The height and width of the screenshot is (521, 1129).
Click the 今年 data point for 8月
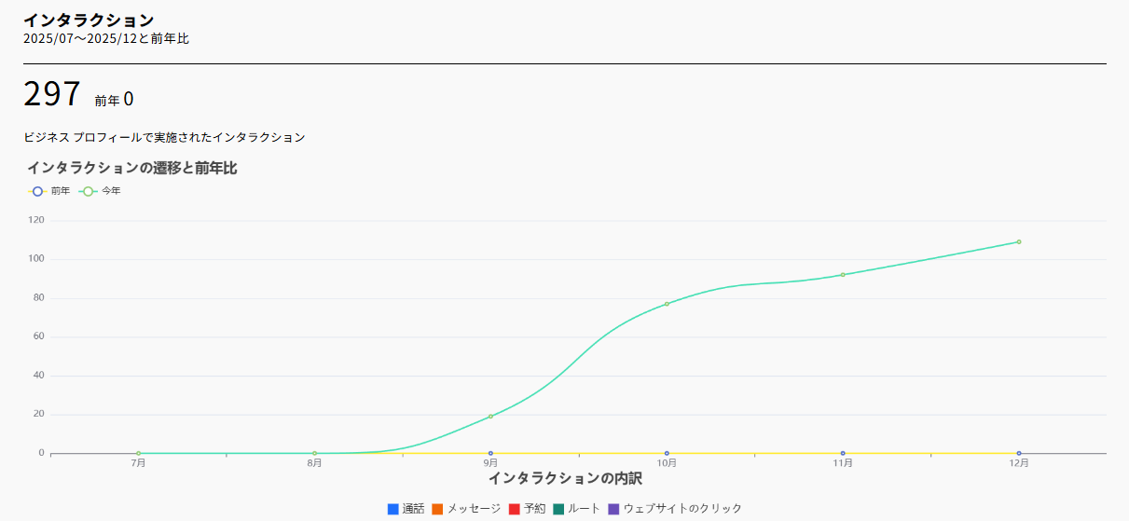coord(314,453)
